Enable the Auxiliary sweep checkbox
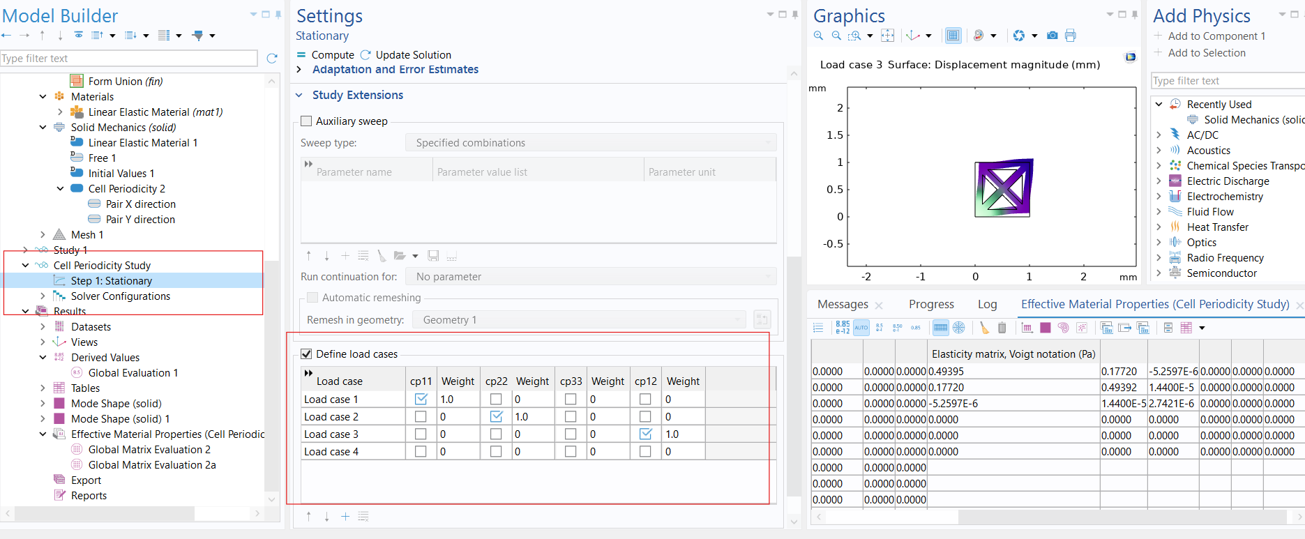This screenshot has width=1305, height=539. point(306,121)
